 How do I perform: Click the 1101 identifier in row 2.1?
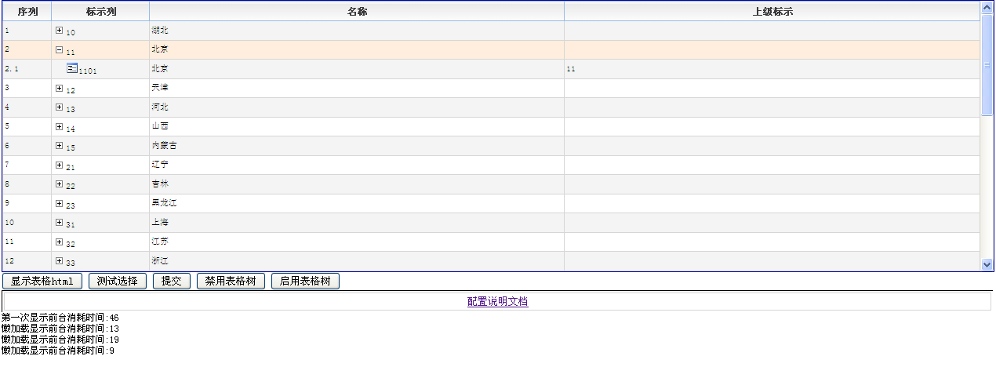(88, 71)
